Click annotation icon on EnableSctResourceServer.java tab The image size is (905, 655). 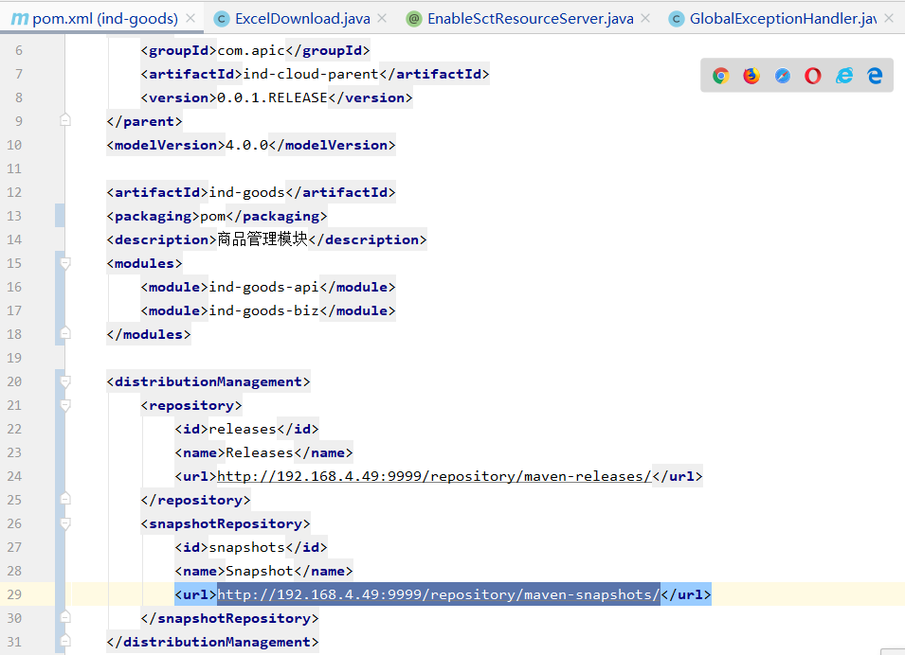(x=414, y=19)
